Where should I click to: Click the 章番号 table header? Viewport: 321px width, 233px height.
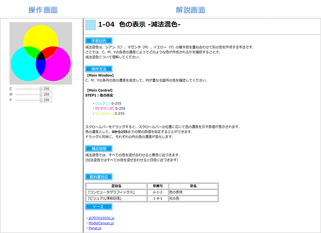(158, 186)
